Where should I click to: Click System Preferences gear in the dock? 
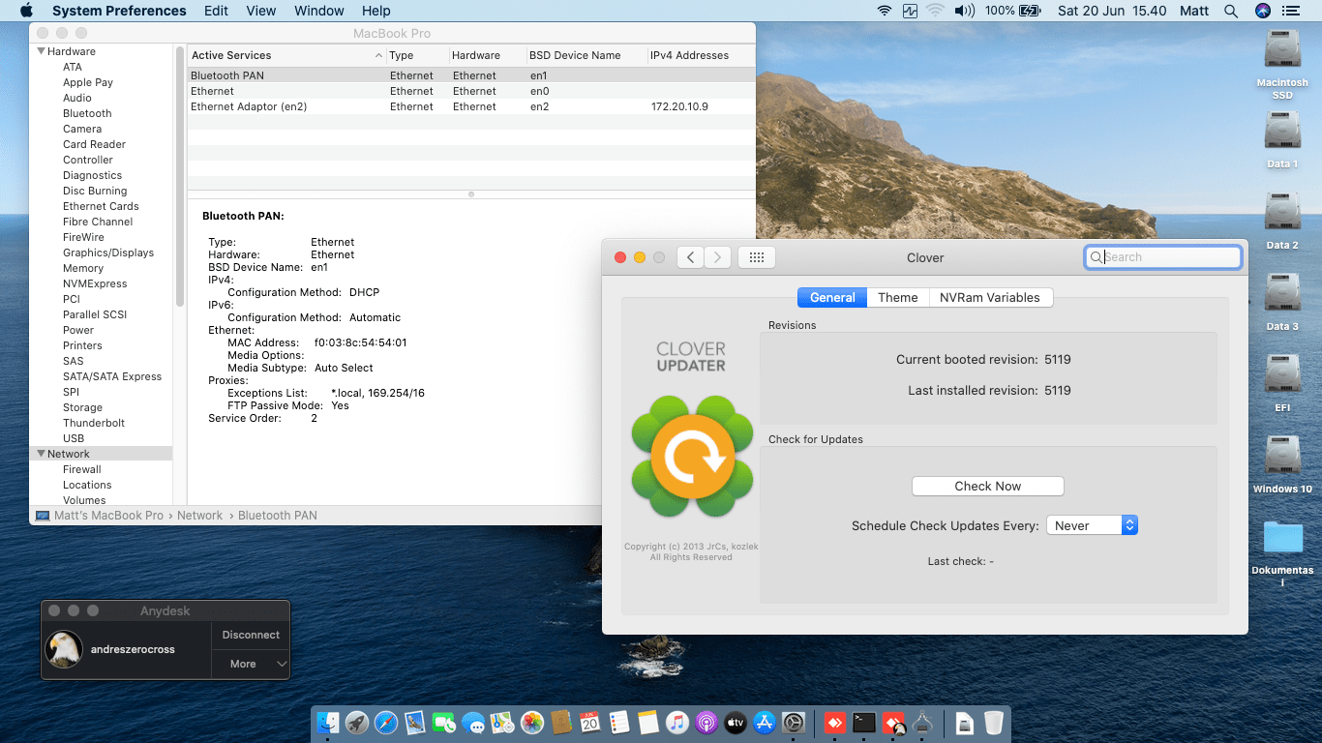click(794, 723)
